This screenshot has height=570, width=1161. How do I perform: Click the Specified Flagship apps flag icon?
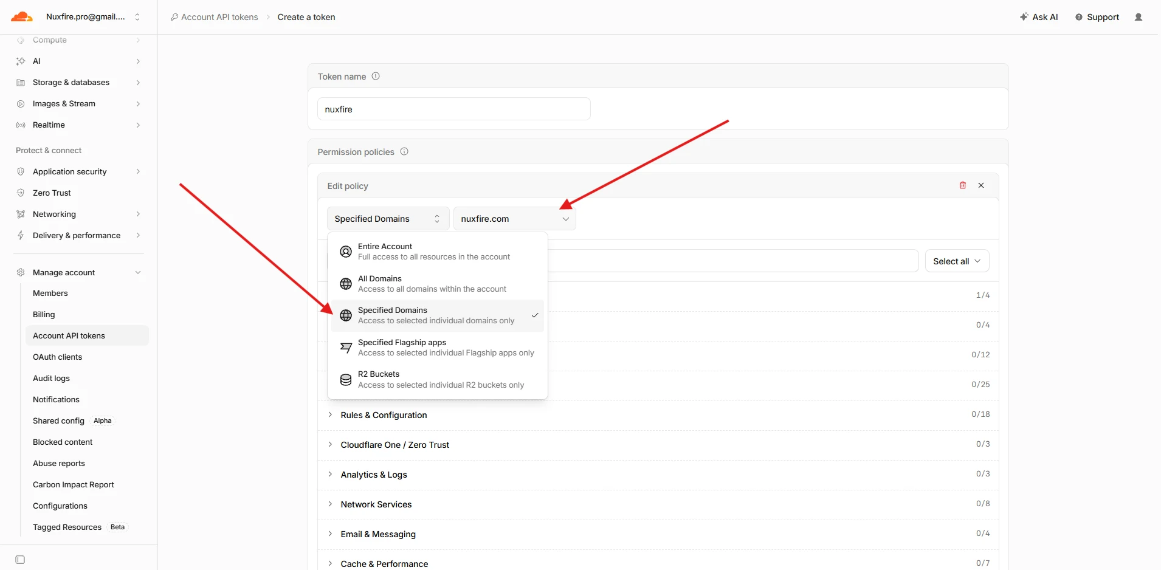[346, 348]
